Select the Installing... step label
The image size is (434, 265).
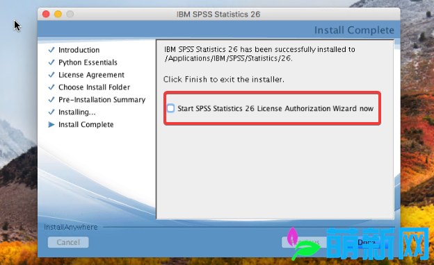coord(77,112)
